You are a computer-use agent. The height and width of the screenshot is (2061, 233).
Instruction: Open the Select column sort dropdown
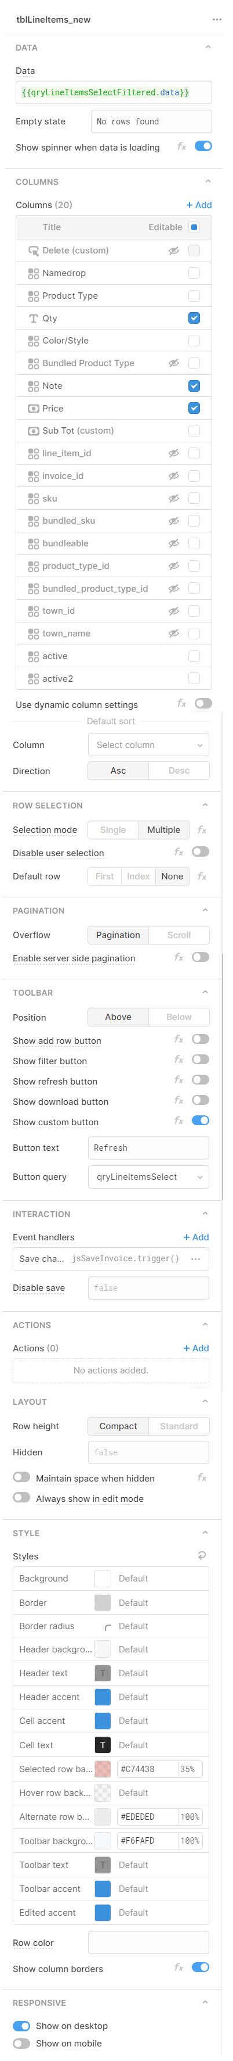(x=148, y=745)
